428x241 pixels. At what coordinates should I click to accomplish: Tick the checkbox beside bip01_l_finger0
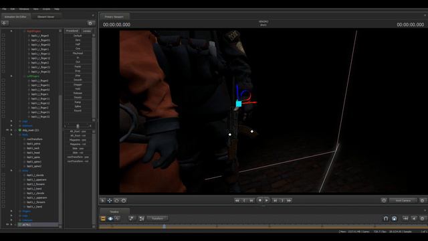[3, 80]
